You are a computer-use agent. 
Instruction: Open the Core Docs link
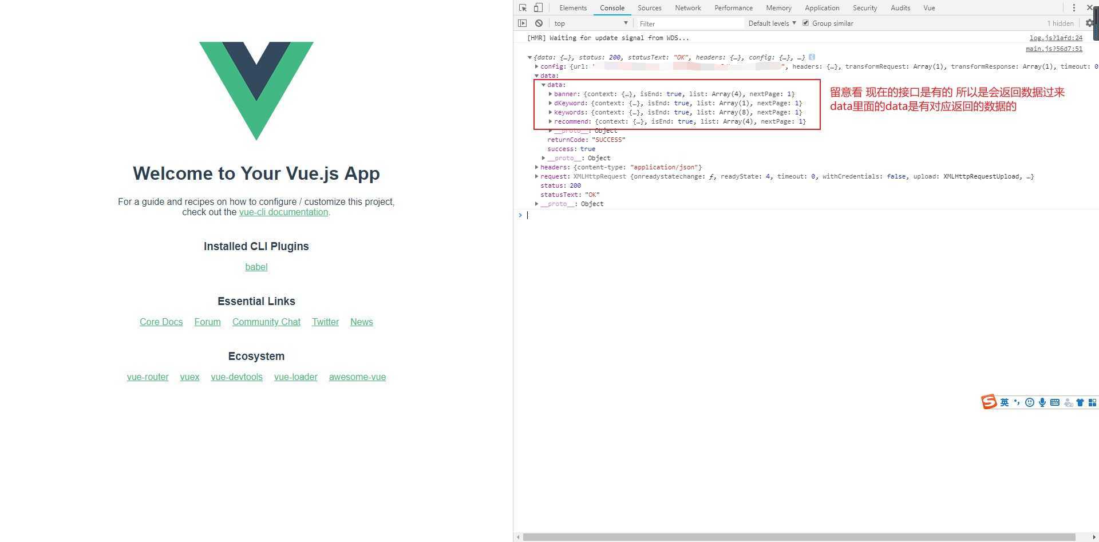pos(161,322)
